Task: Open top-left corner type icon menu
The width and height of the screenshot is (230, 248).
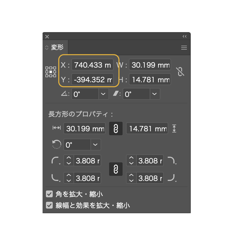Action: point(56,161)
